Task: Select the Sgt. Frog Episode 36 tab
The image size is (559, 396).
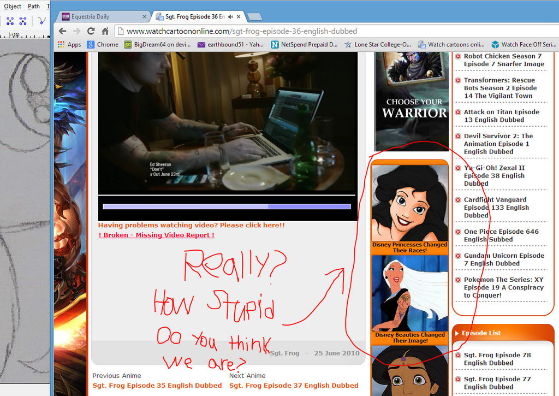Action: tap(194, 16)
